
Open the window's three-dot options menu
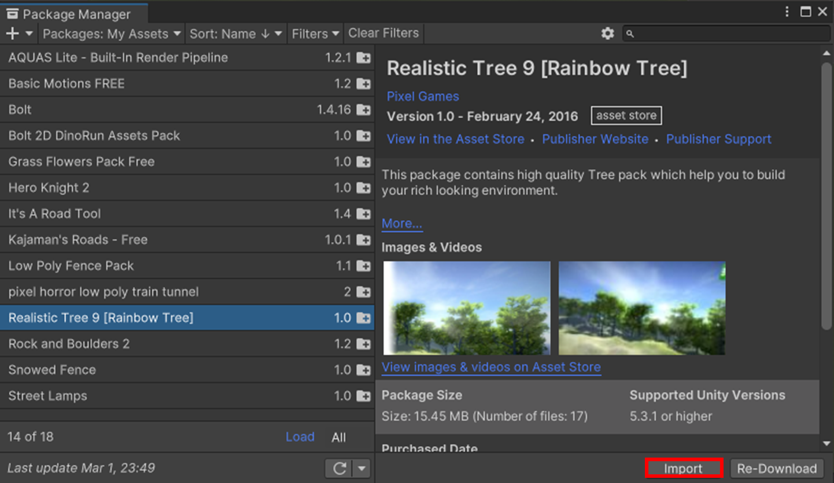(x=787, y=12)
